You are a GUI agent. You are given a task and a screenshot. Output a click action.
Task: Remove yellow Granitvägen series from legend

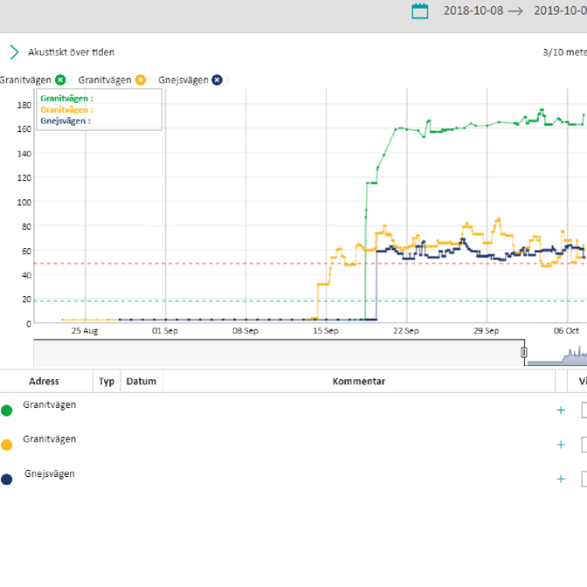coord(139,79)
